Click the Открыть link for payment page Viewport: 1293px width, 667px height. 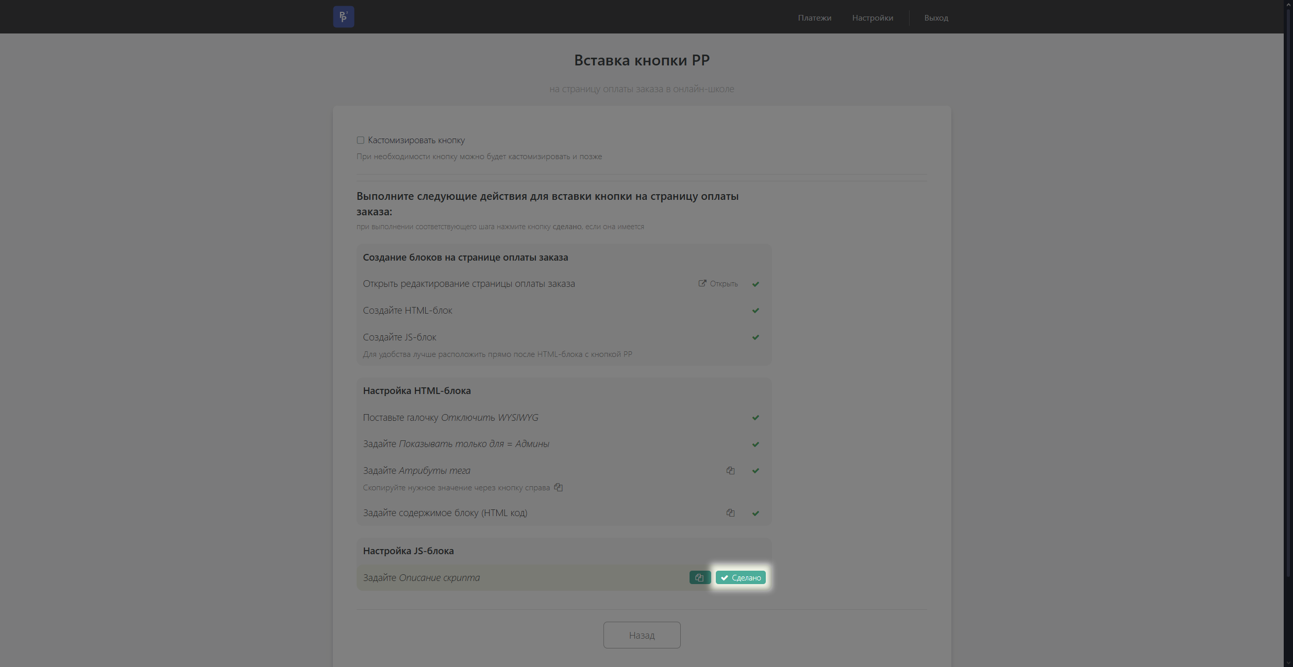coord(718,284)
